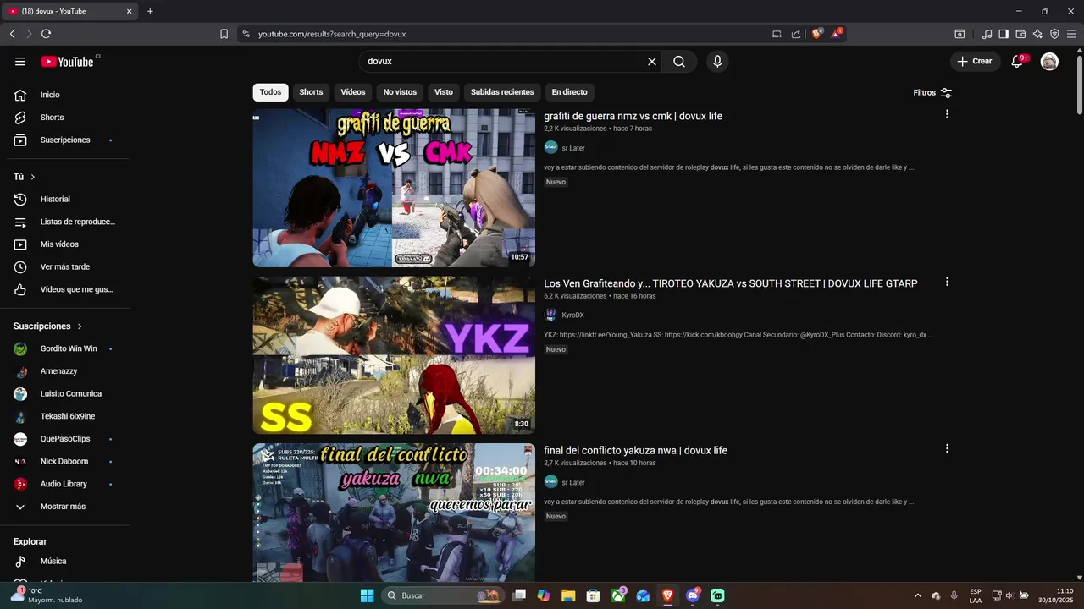Viewport: 1084px width, 609px height.
Task: Bookmark this page with the bookmark icon
Action: click(x=224, y=34)
